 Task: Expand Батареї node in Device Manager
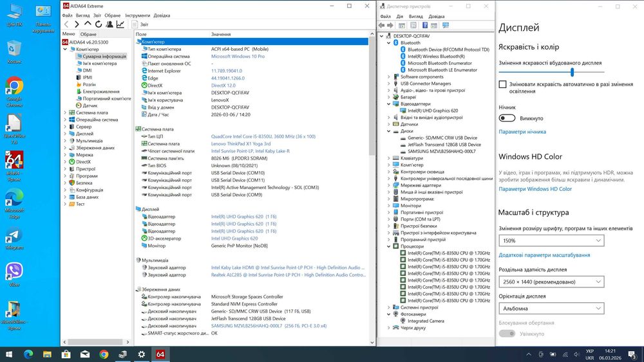pyautogui.click(x=388, y=97)
